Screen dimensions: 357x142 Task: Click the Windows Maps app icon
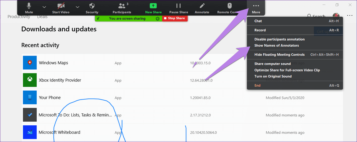(x=30, y=63)
